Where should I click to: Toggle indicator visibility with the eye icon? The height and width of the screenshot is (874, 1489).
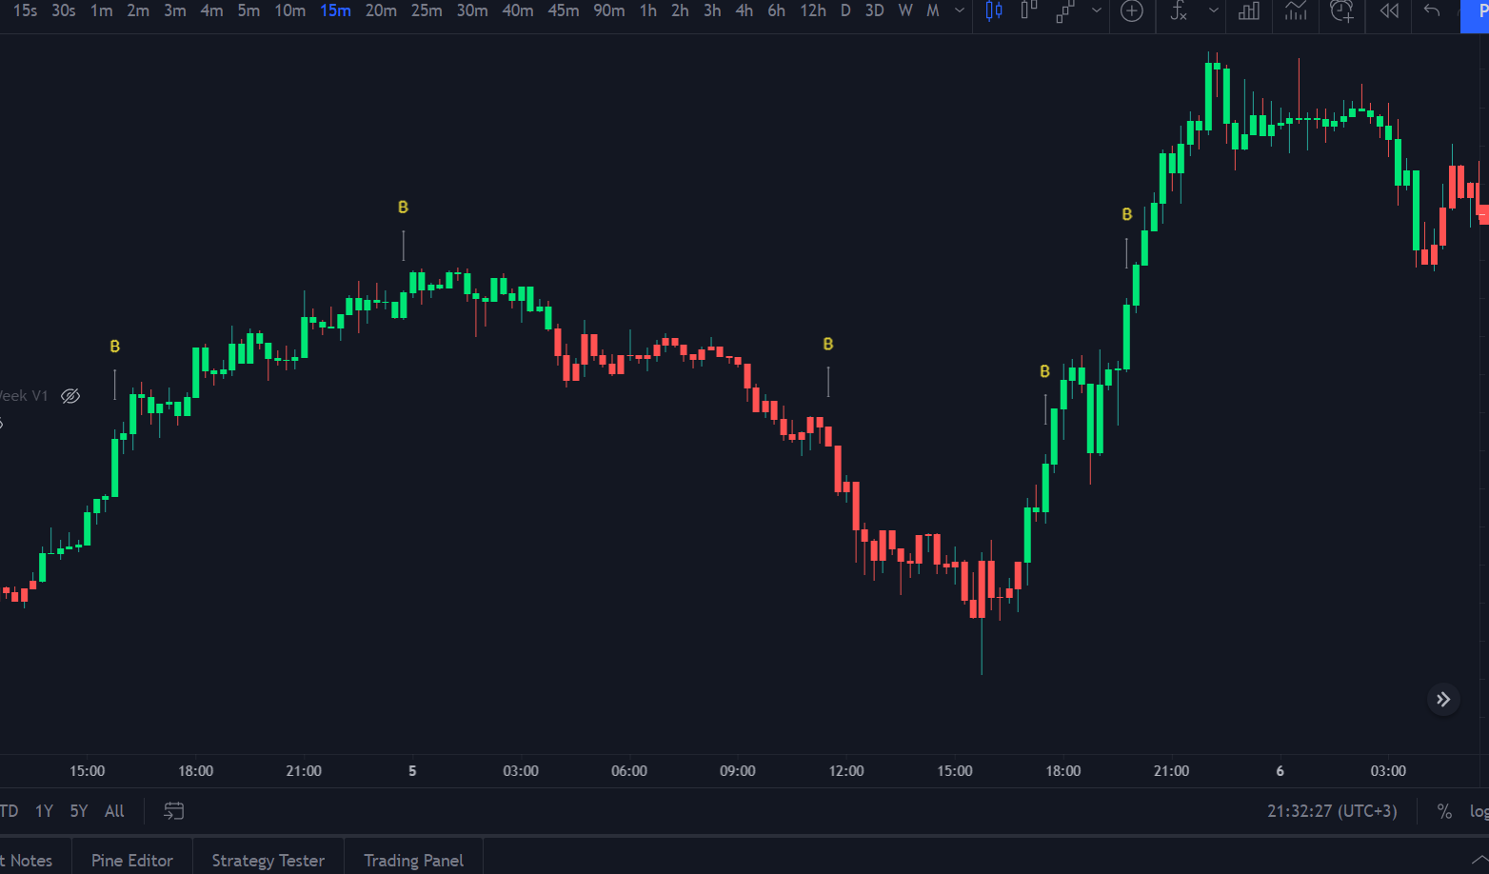click(70, 396)
